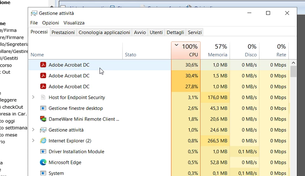
Task: Open the Visualizza menu
Action: point(74,23)
